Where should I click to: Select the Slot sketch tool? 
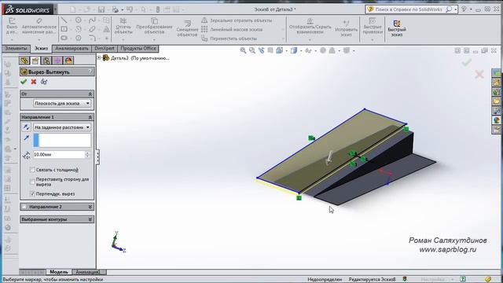(x=64, y=38)
